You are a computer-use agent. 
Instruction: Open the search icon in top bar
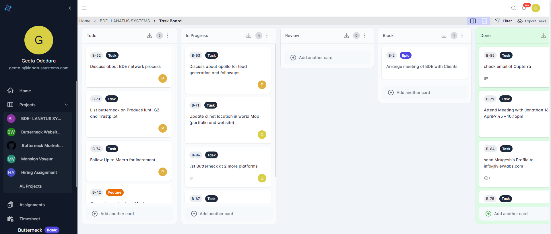(x=514, y=8)
